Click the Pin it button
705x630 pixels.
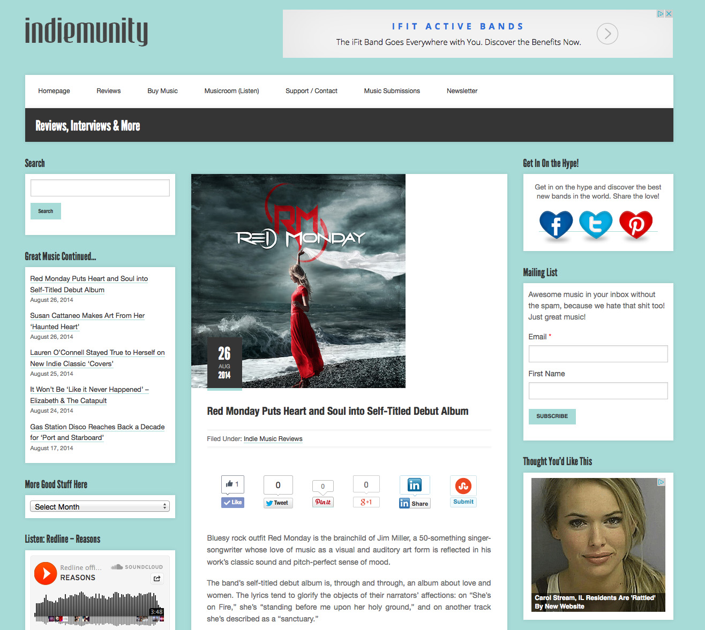point(323,502)
